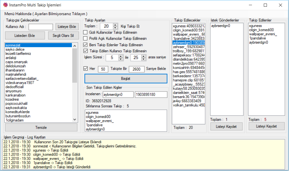Maximize the InstamPro window

click(265, 5)
